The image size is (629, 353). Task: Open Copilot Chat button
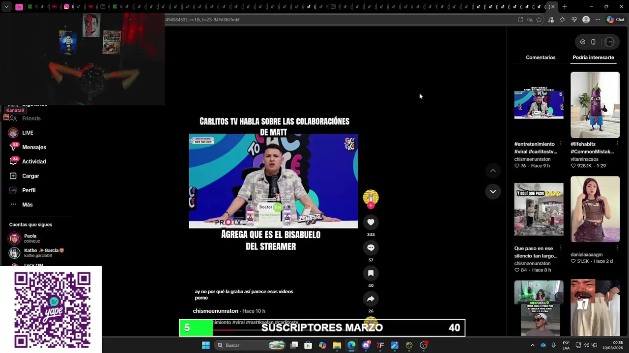click(615, 20)
